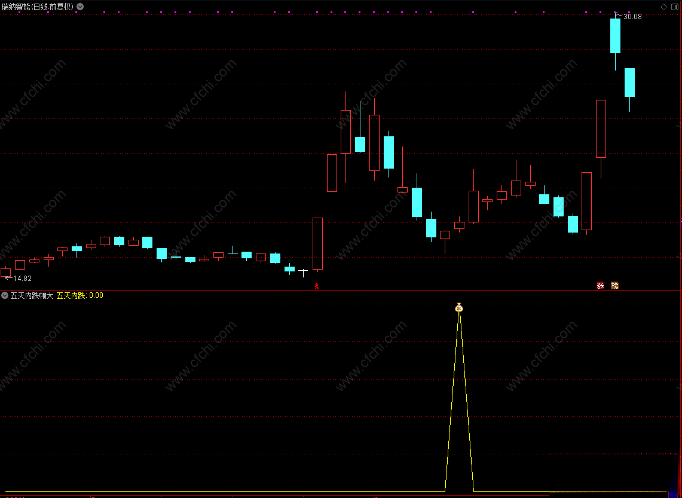Open the 瑞纳智能 chart title dropdown arrow
This screenshot has width=682, height=498.
[80, 7]
